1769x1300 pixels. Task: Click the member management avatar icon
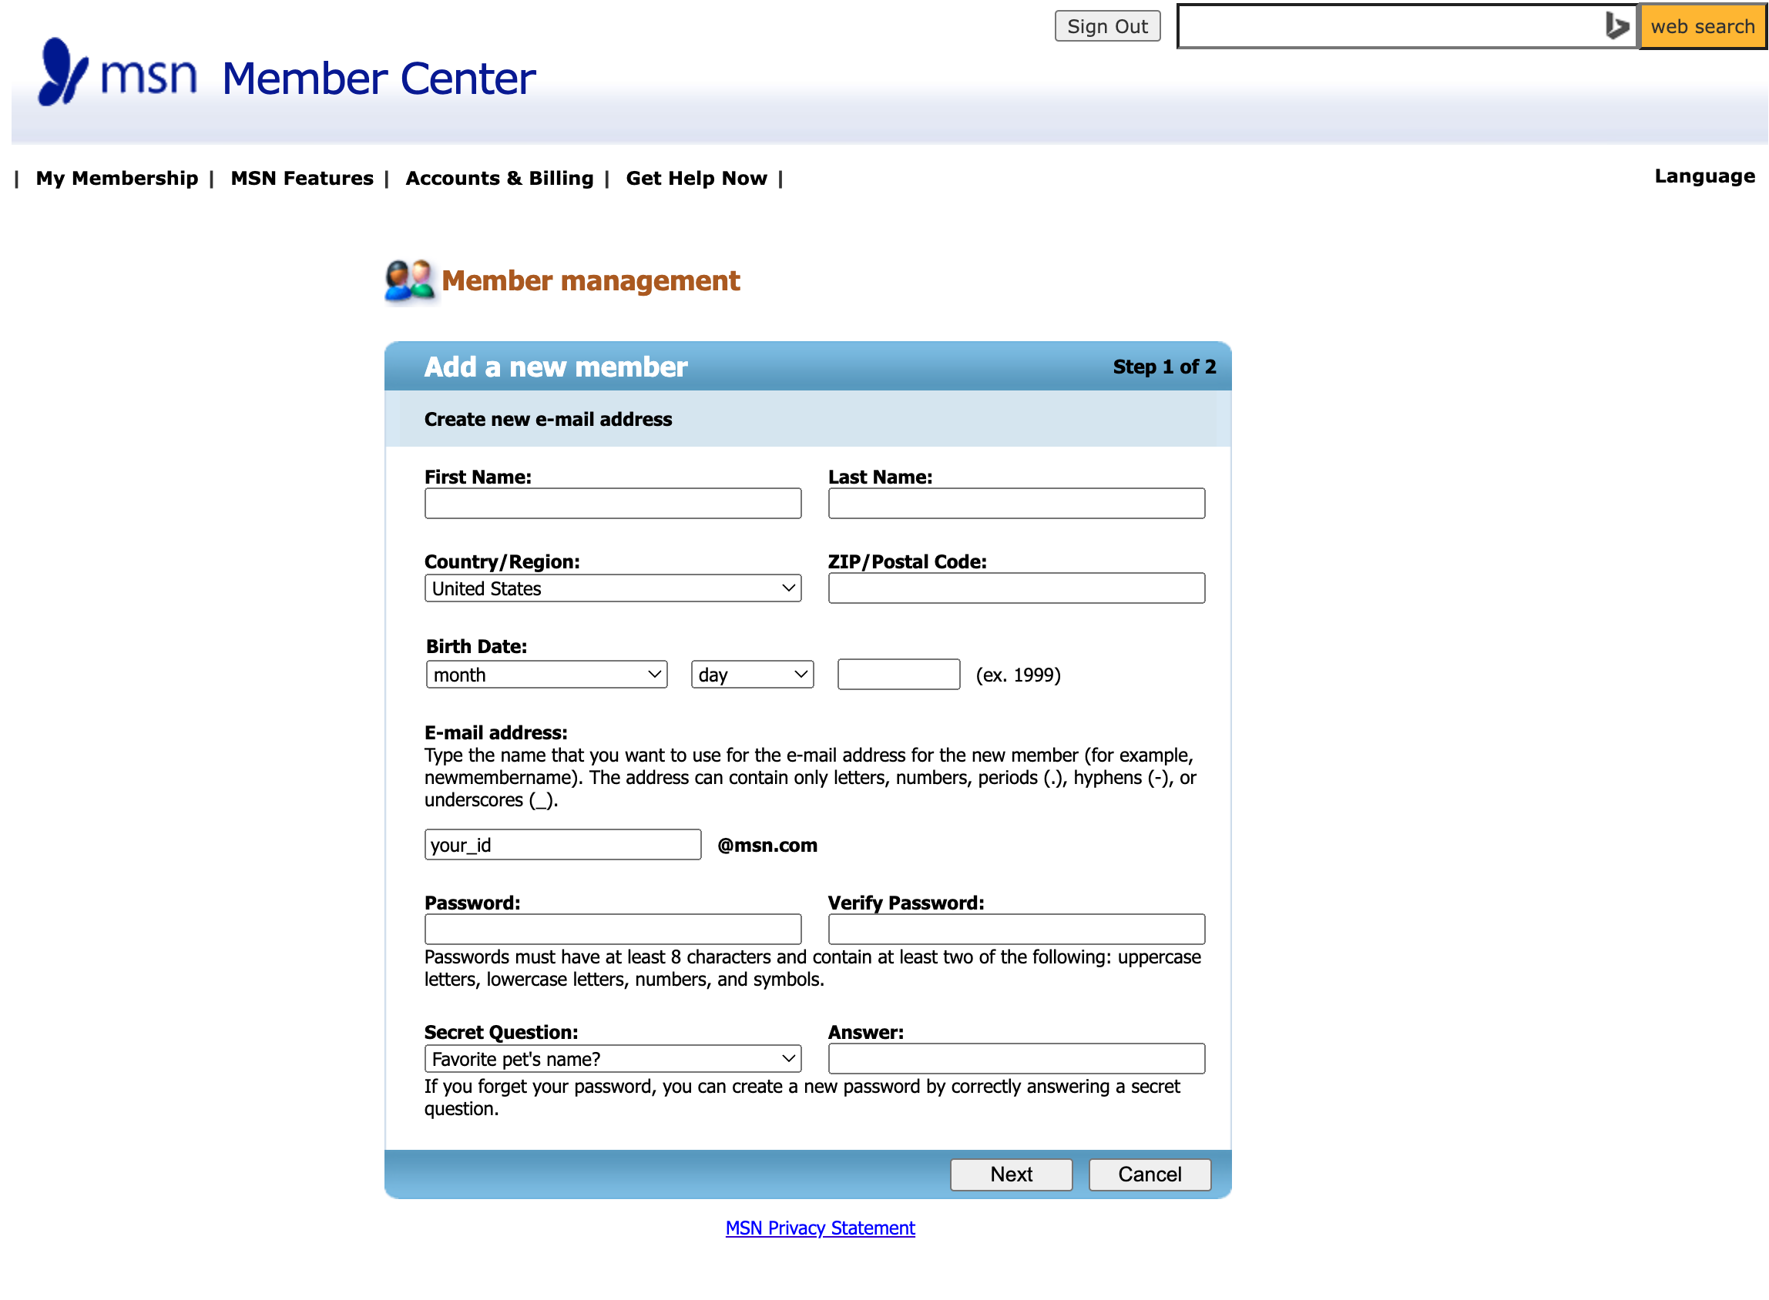pos(408,280)
